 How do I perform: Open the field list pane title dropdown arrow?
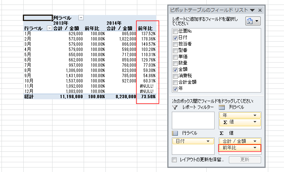click(x=252, y=10)
